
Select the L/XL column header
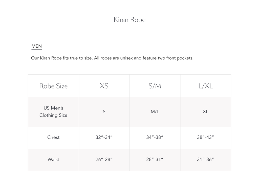pos(206,86)
